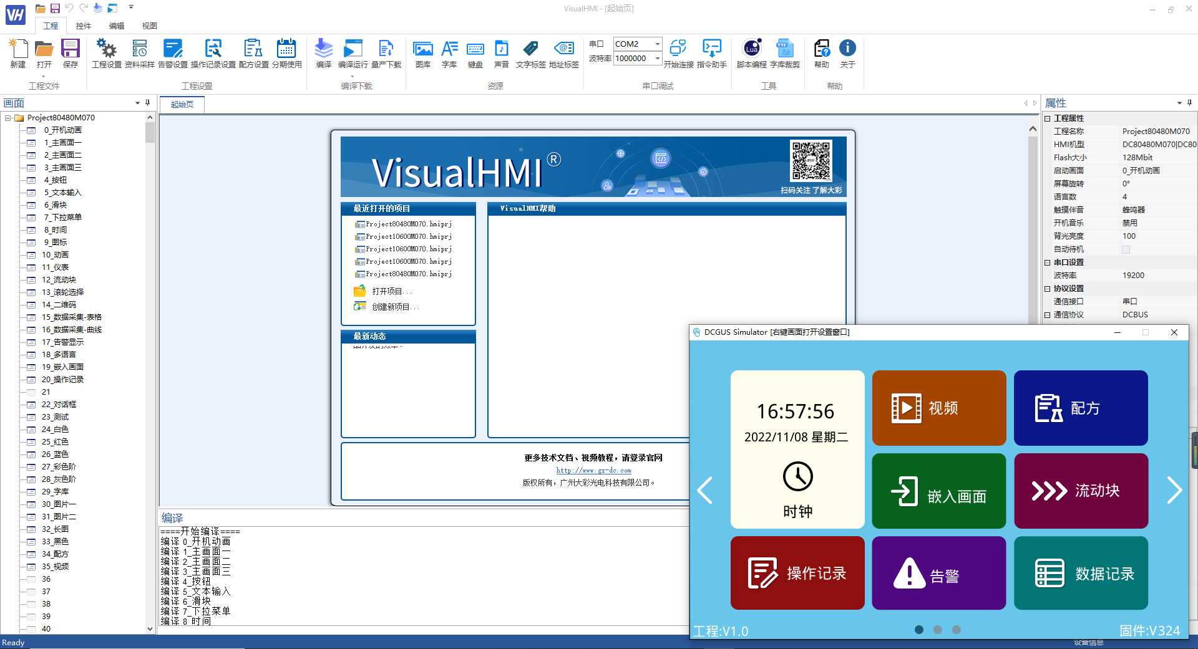This screenshot has height=649, width=1198.
Task: Open 工程设置 project settings
Action: [x=107, y=53]
